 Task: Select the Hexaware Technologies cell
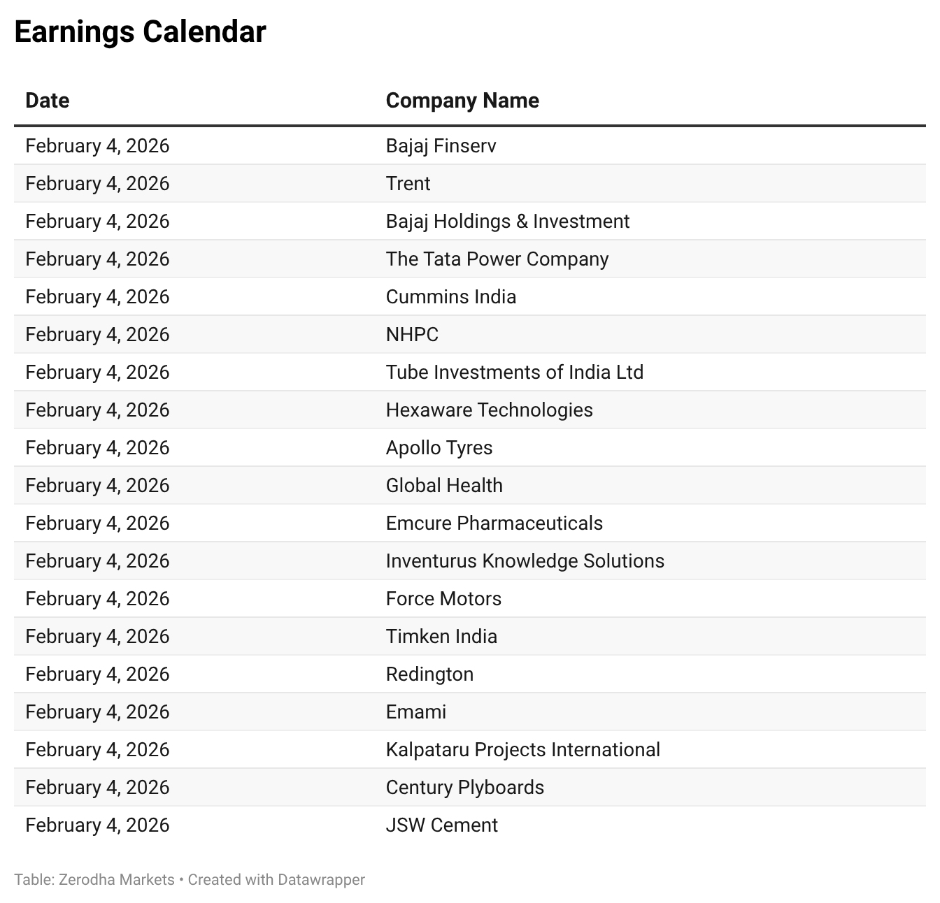(x=490, y=410)
